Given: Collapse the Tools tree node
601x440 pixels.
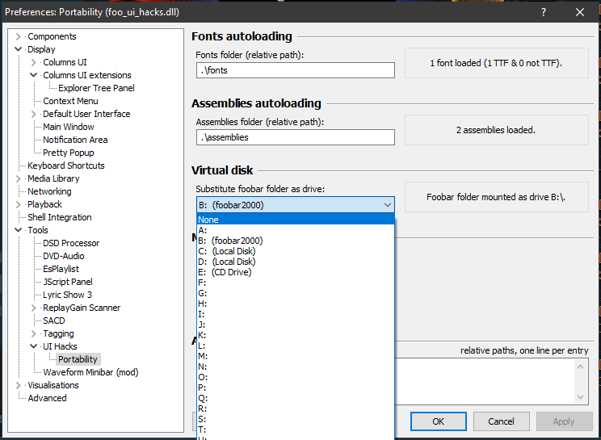Looking at the screenshot, I should (18, 230).
